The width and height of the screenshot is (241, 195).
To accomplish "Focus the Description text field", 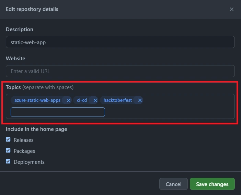I will click(x=120, y=42).
